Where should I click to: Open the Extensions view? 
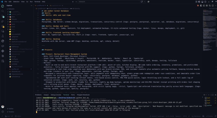pos(3,26)
